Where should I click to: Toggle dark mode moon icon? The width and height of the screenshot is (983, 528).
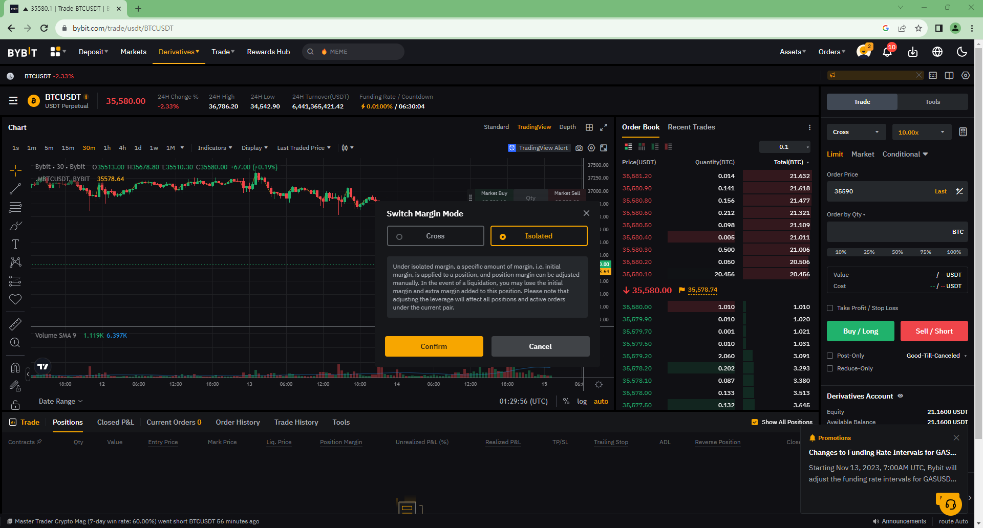point(962,52)
